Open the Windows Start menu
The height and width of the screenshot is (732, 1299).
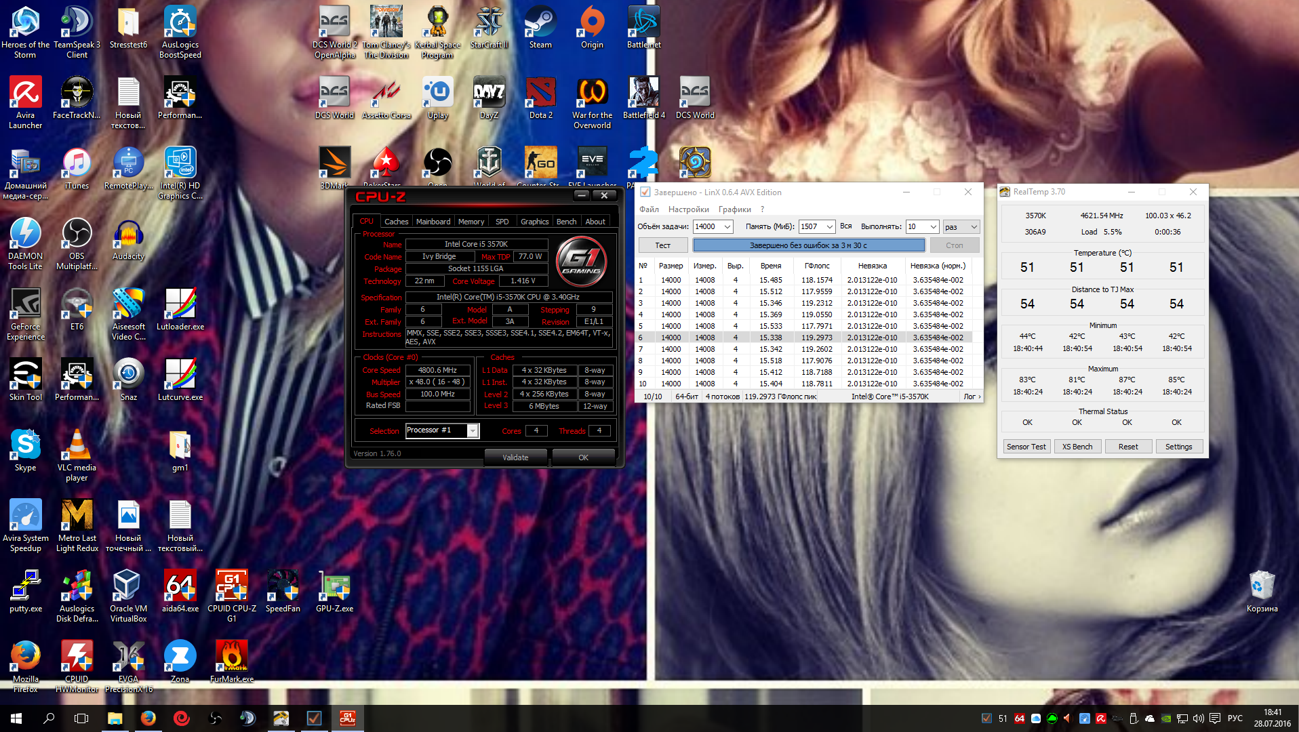click(16, 718)
